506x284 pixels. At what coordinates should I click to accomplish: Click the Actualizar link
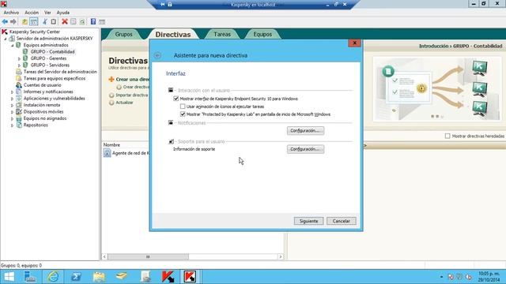(124, 103)
